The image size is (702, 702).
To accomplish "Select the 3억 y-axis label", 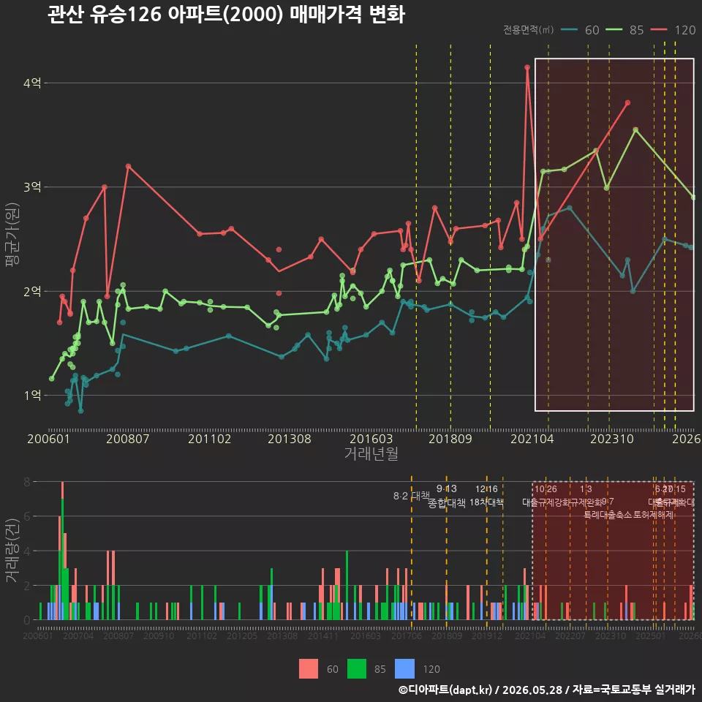I will (x=32, y=186).
